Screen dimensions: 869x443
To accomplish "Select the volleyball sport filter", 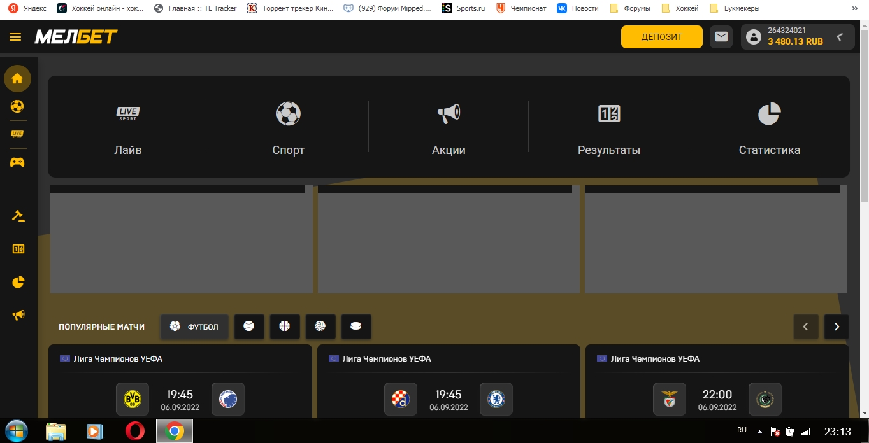I will click(320, 327).
